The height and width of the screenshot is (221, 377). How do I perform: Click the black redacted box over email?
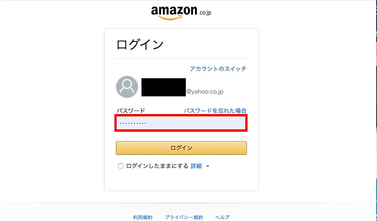tap(163, 87)
